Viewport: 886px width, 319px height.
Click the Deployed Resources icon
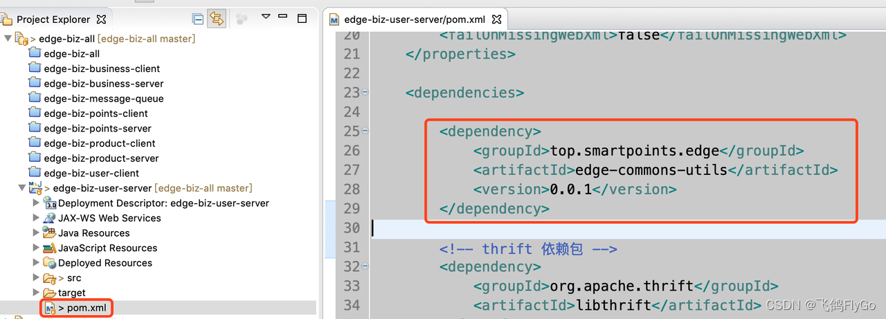click(x=49, y=262)
